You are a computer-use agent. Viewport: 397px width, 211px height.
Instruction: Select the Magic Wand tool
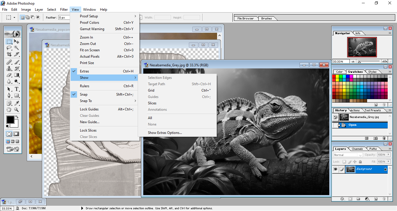coord(17,48)
